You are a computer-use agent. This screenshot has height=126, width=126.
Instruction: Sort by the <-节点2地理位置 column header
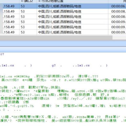51,1
